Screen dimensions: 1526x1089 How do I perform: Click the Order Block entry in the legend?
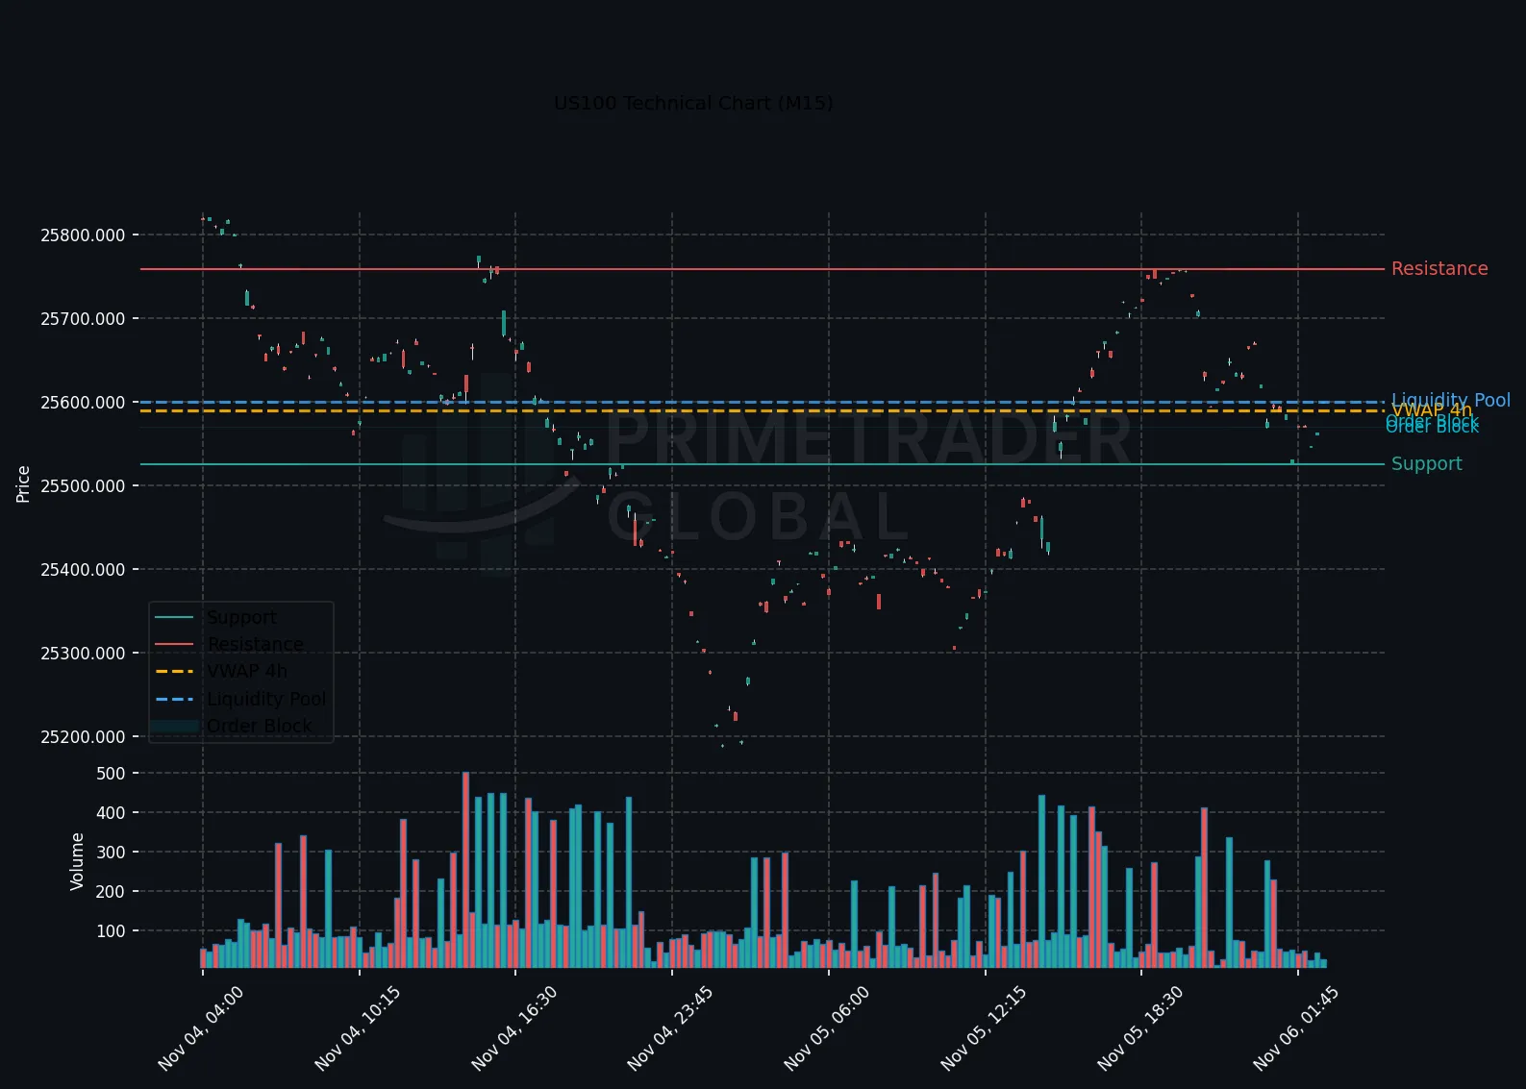point(259,727)
